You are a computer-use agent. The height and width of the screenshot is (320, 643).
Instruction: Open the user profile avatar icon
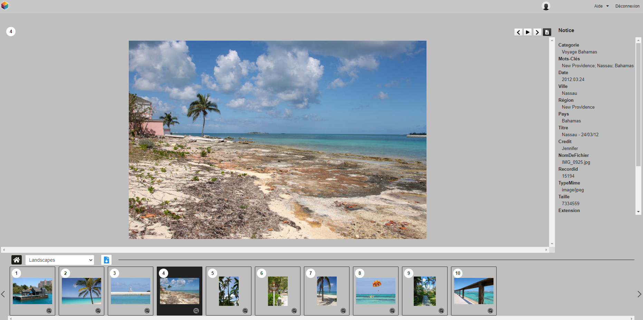(x=546, y=6)
